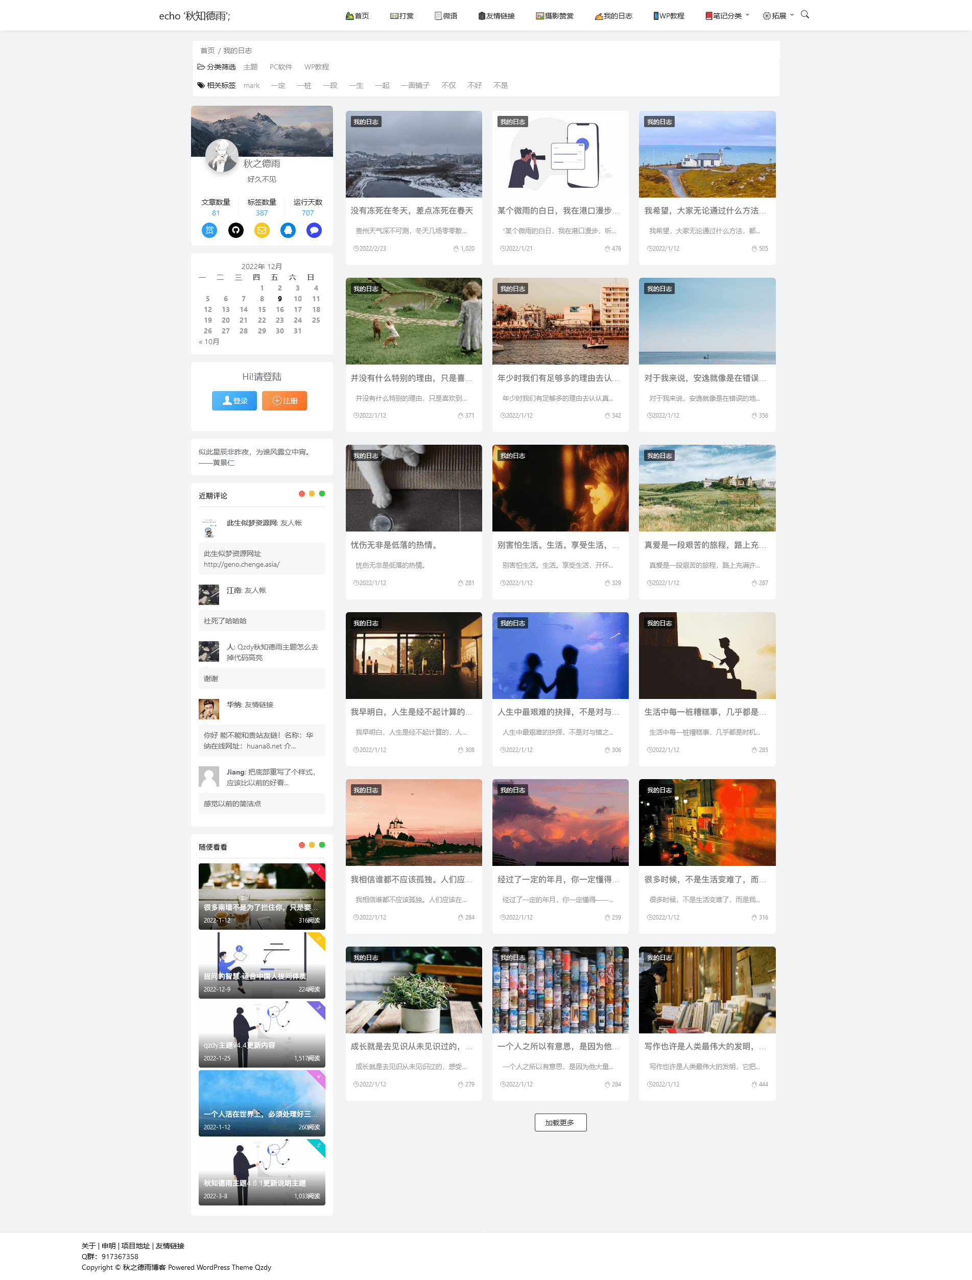Image resolution: width=972 pixels, height=1280 pixels.
Task: Open the QQ penguin icon in profile
Action: point(288,230)
